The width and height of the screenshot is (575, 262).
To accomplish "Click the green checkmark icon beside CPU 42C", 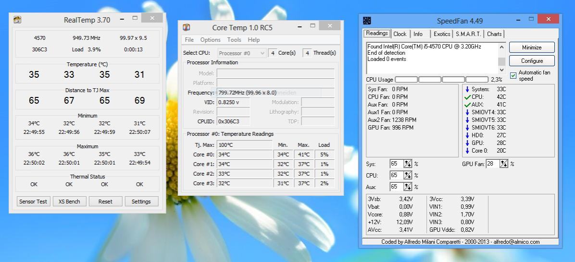I will coord(467,97).
